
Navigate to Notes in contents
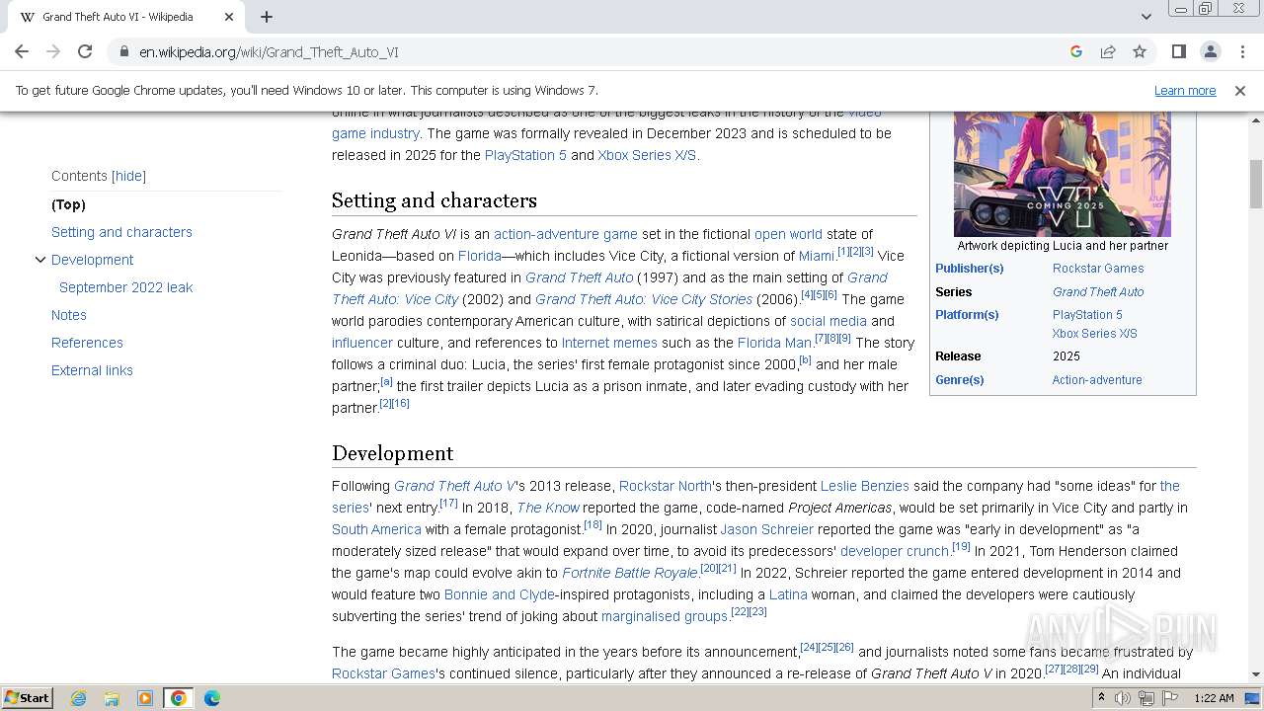point(69,315)
